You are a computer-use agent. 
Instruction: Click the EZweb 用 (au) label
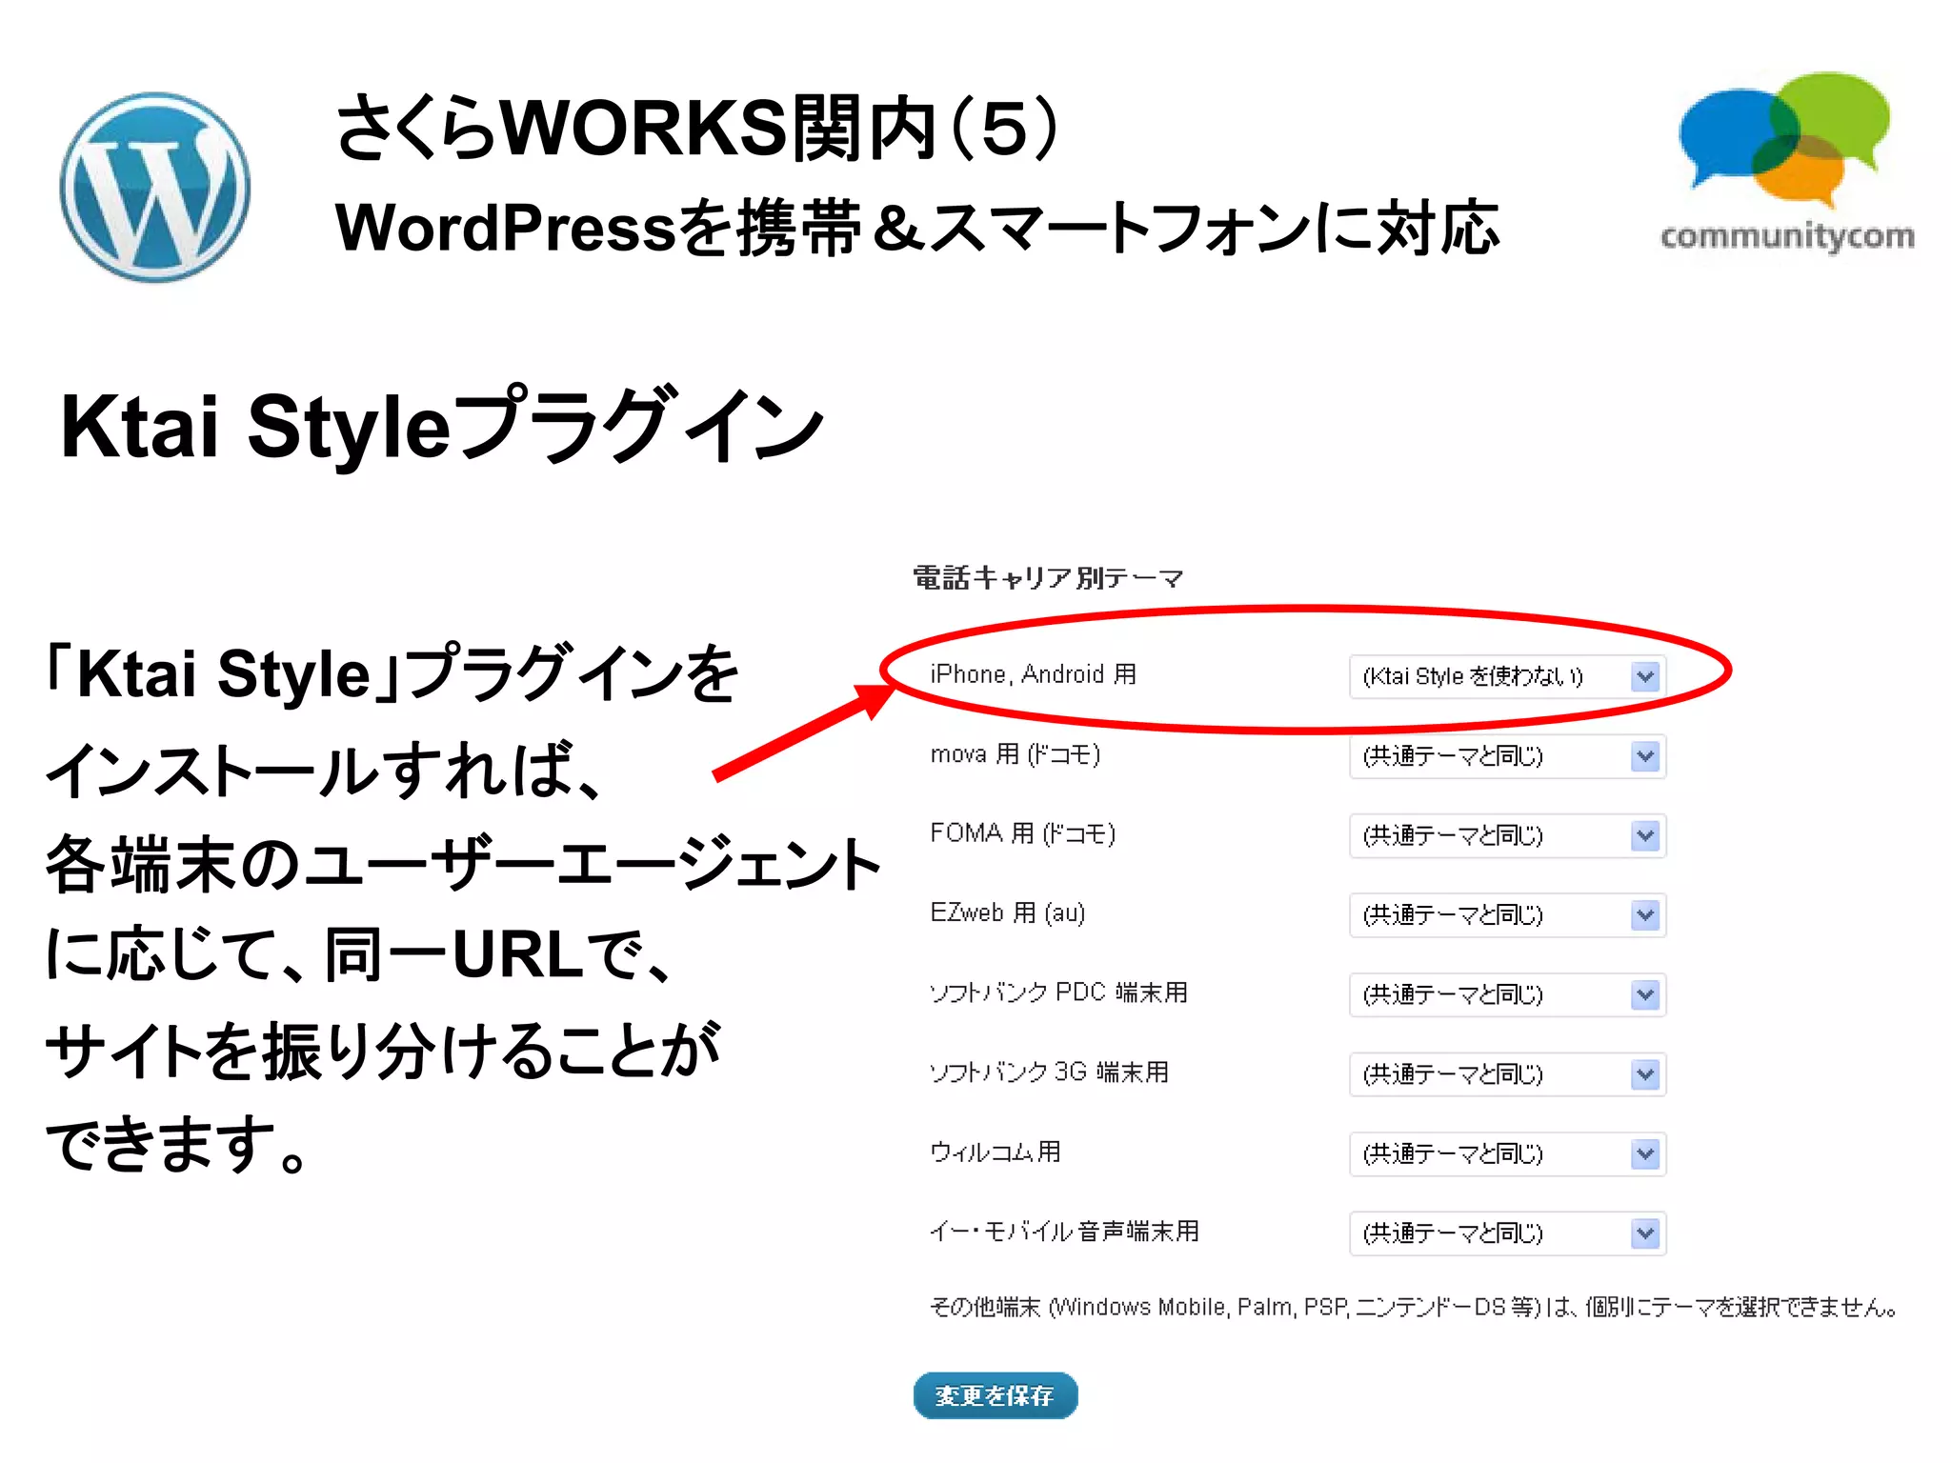click(x=1007, y=913)
